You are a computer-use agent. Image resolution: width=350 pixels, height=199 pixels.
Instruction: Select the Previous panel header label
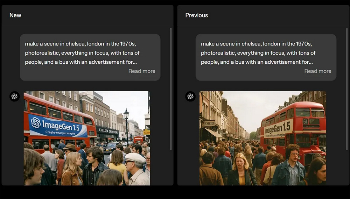[x=196, y=15]
